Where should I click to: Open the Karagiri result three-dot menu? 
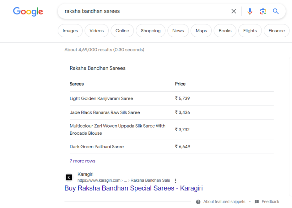coord(176,180)
